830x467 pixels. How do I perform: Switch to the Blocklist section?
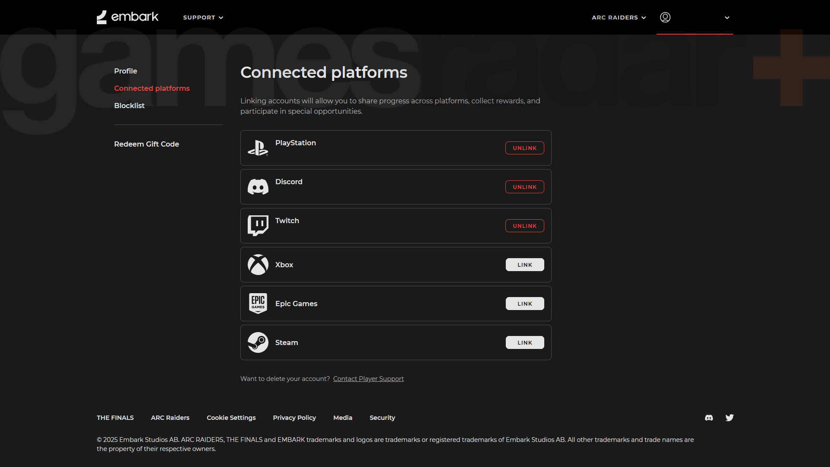(x=129, y=106)
